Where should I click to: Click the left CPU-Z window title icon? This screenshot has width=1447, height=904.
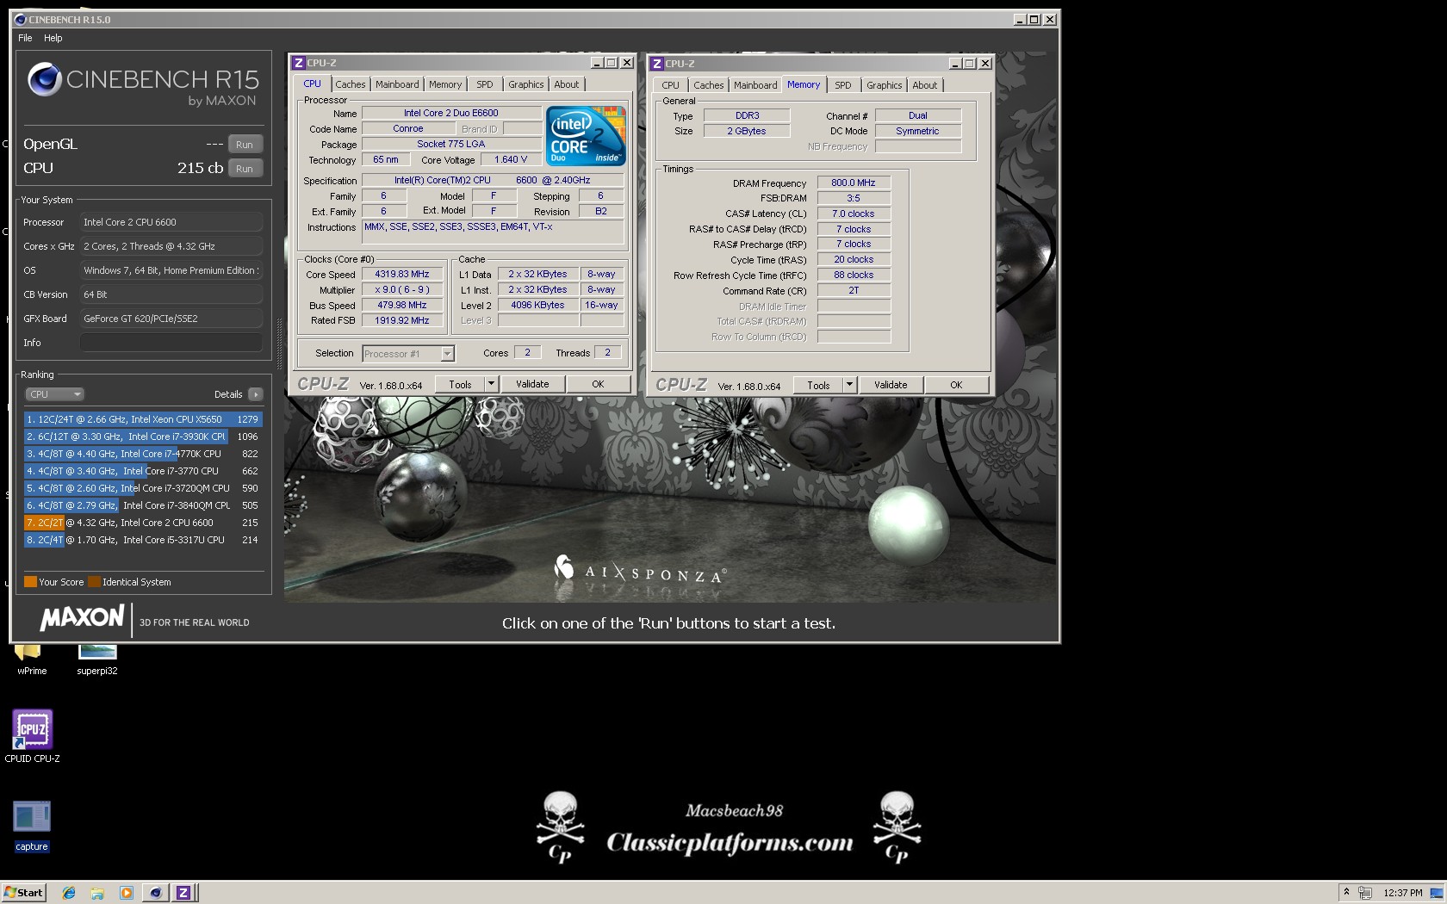point(298,63)
